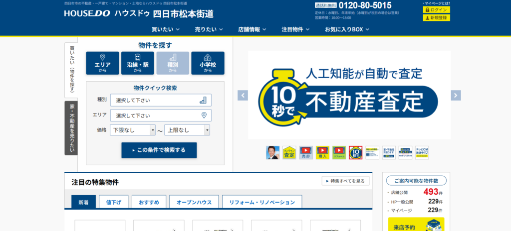The height and width of the screenshot is (231, 511).
Task: Expand the 店舗情報 navigation menu
Action: tap(252, 29)
